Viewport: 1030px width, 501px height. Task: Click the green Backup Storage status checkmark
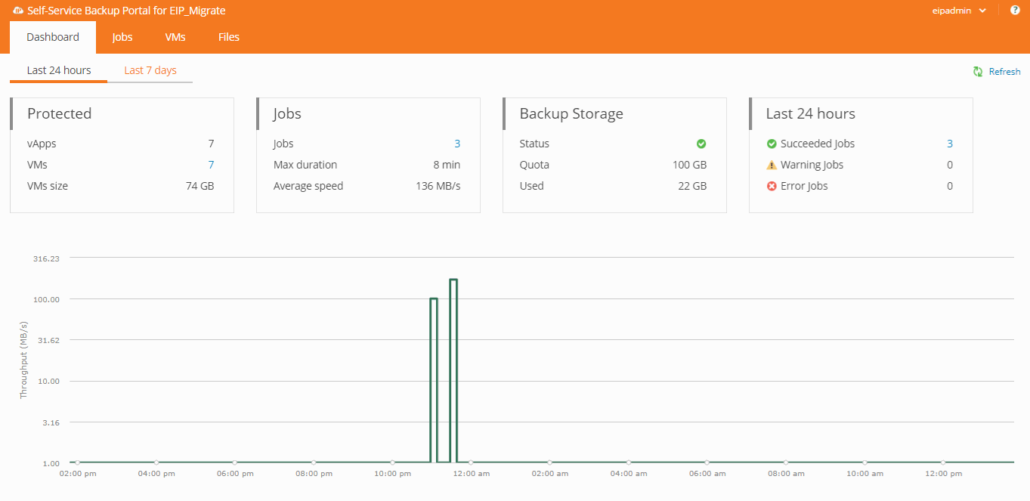click(701, 144)
